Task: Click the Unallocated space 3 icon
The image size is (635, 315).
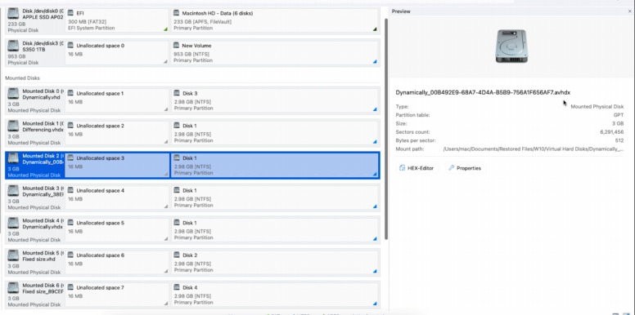Action: point(70,157)
